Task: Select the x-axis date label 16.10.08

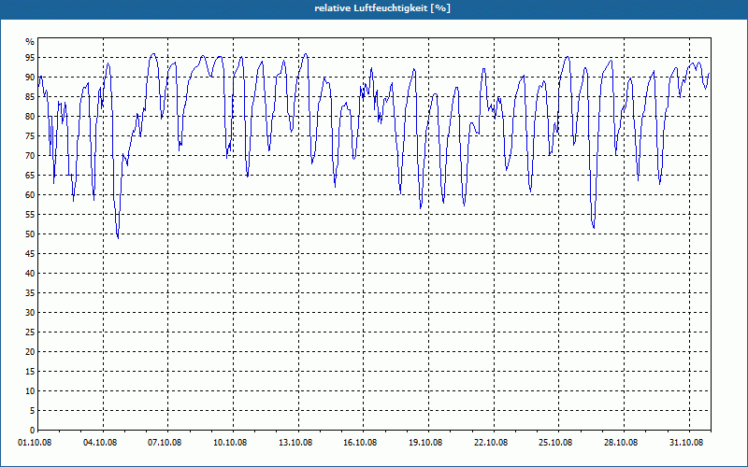Action: [x=360, y=442]
